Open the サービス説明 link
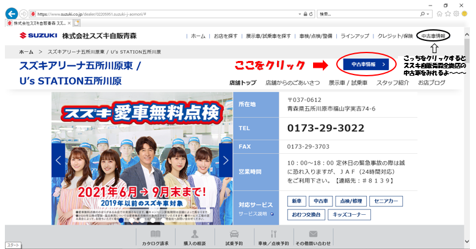The height and width of the screenshot is (249, 476). (x=256, y=214)
